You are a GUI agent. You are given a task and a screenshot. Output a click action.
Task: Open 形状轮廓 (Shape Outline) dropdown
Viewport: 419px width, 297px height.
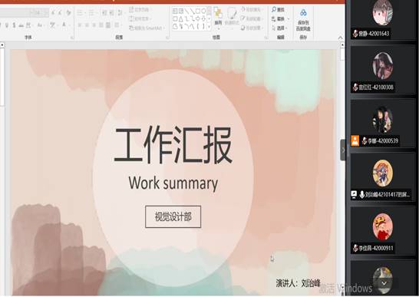(x=252, y=18)
